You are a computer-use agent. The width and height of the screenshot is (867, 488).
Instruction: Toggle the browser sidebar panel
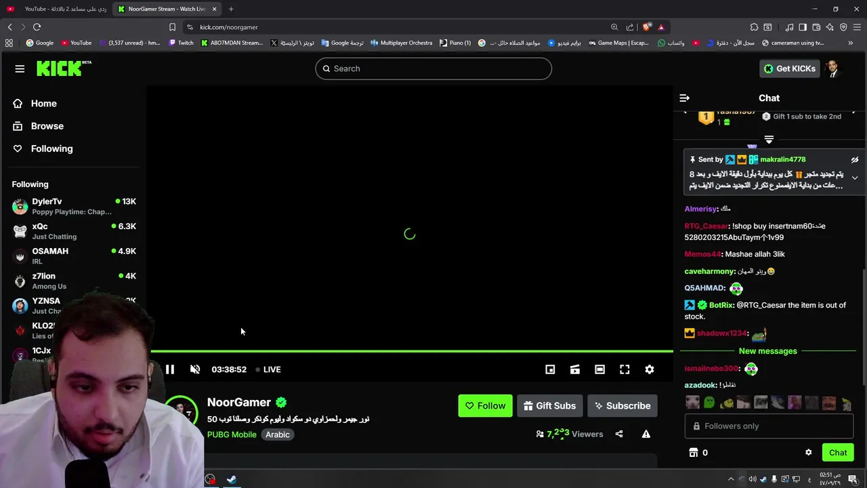point(803,27)
